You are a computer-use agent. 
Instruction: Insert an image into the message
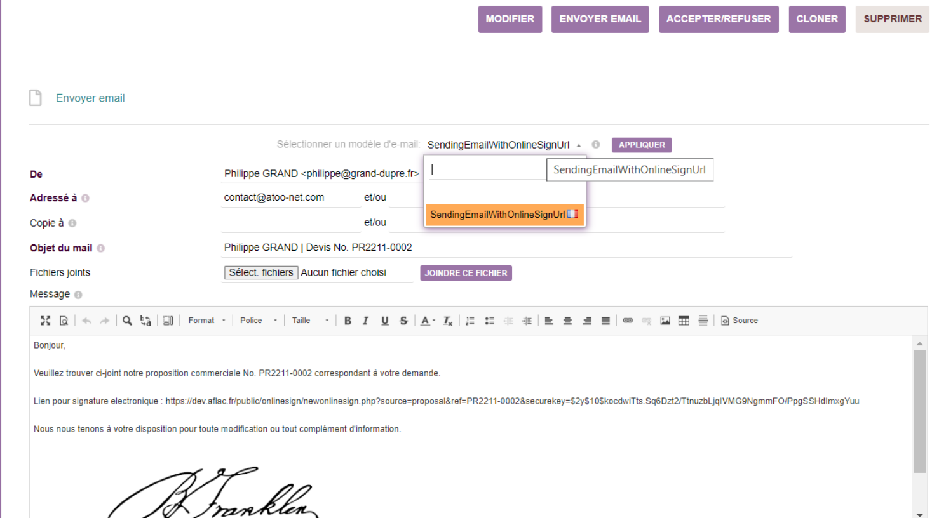[x=665, y=321]
